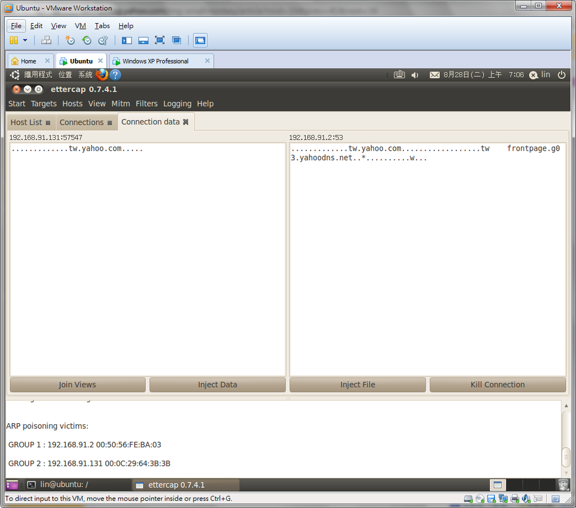Viewport: 576px width, 508px height.
Task: Open the volume control speaker icon
Action: pos(415,75)
